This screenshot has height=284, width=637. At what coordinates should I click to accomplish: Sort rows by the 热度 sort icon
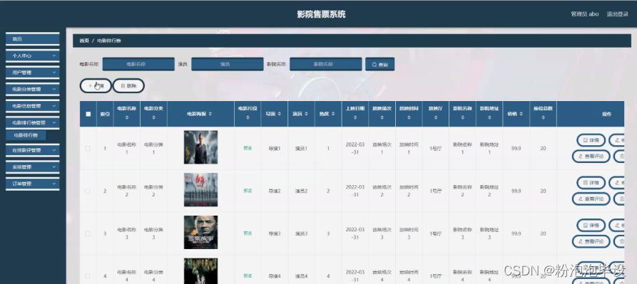(333, 115)
